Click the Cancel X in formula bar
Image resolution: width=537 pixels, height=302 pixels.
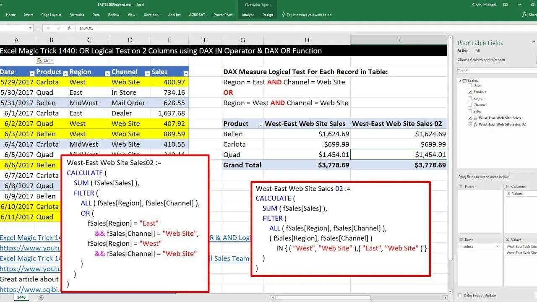(x=48, y=28)
